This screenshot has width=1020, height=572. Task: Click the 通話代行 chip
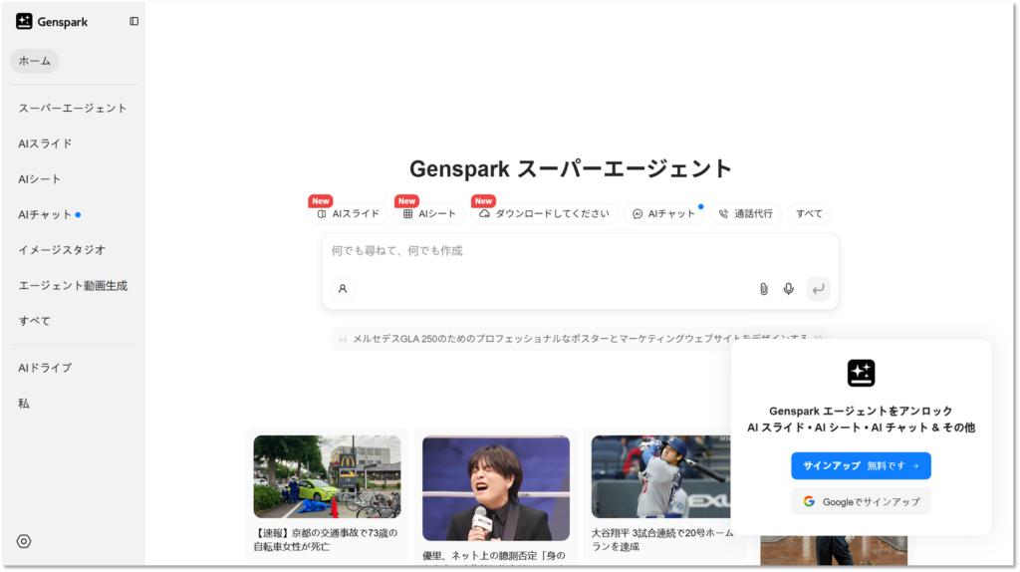745,213
